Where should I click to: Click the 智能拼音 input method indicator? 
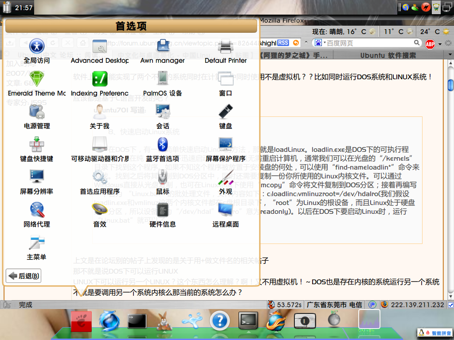[435, 333]
